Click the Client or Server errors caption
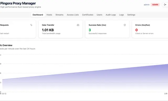The image size is (168, 101). (144, 33)
